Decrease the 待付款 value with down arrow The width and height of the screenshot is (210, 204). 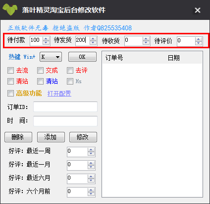(46, 43)
